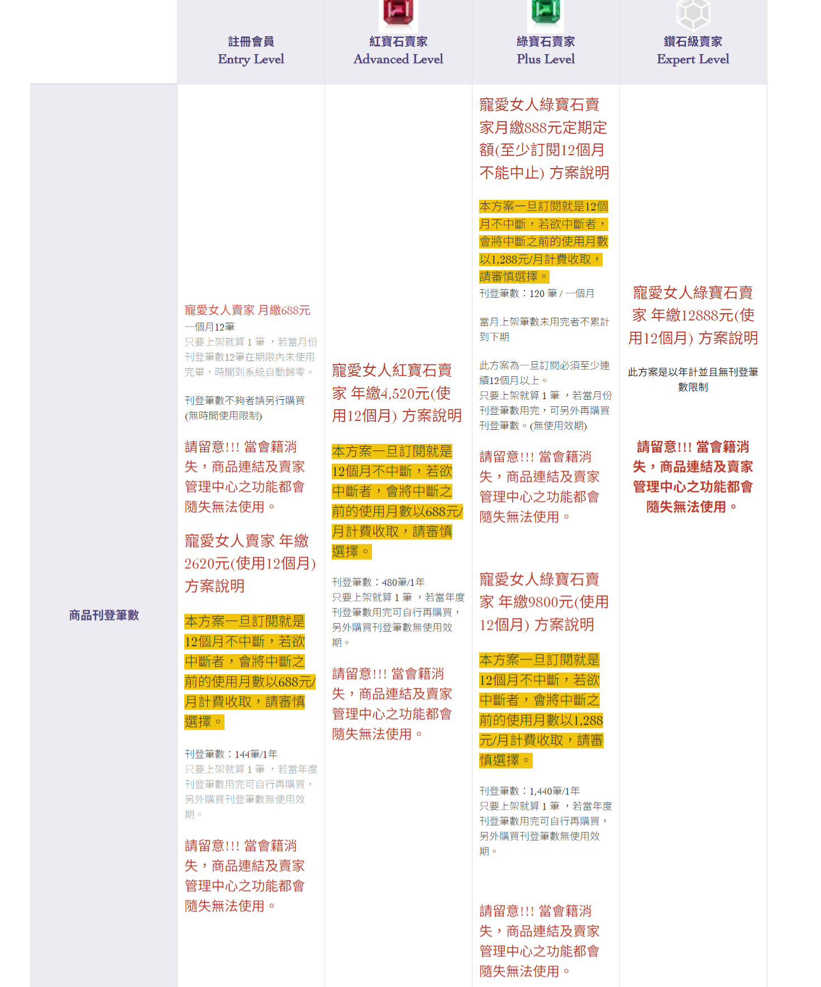Open the 綠寶石賣家 年繳9800元 plan heading
This screenshot has width=821, height=987.
coord(544,602)
